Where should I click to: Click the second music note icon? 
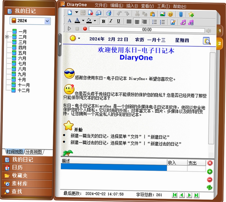(x=191, y=23)
